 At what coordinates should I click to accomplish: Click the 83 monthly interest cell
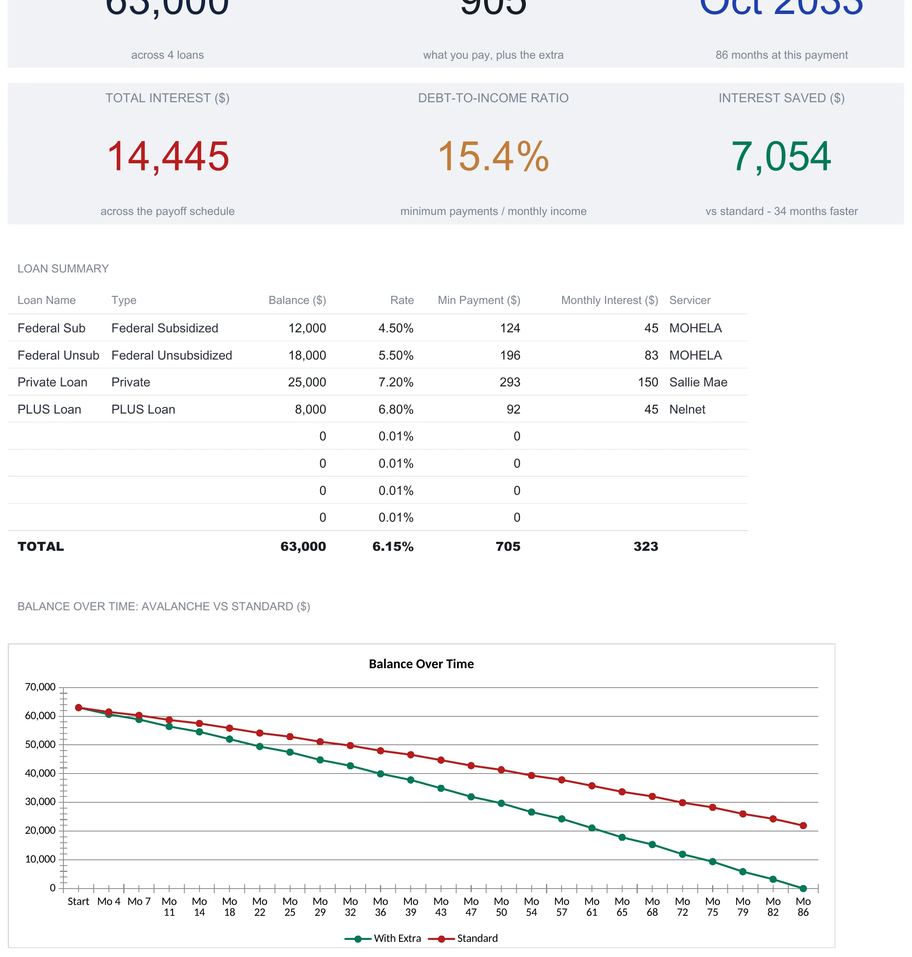[x=651, y=356]
